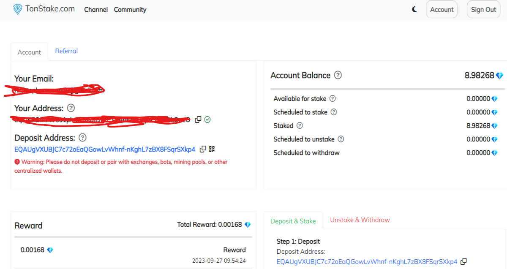Image resolution: width=507 pixels, height=269 pixels.
Task: Copy the Deposit Address in Account panel
Action: click(x=203, y=149)
